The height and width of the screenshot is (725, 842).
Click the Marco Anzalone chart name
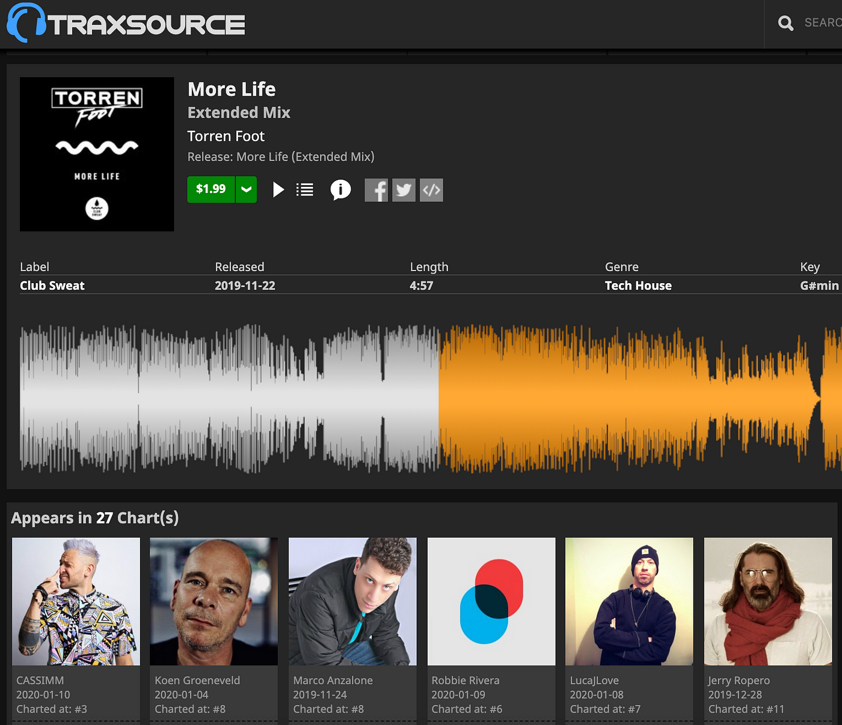(x=333, y=681)
